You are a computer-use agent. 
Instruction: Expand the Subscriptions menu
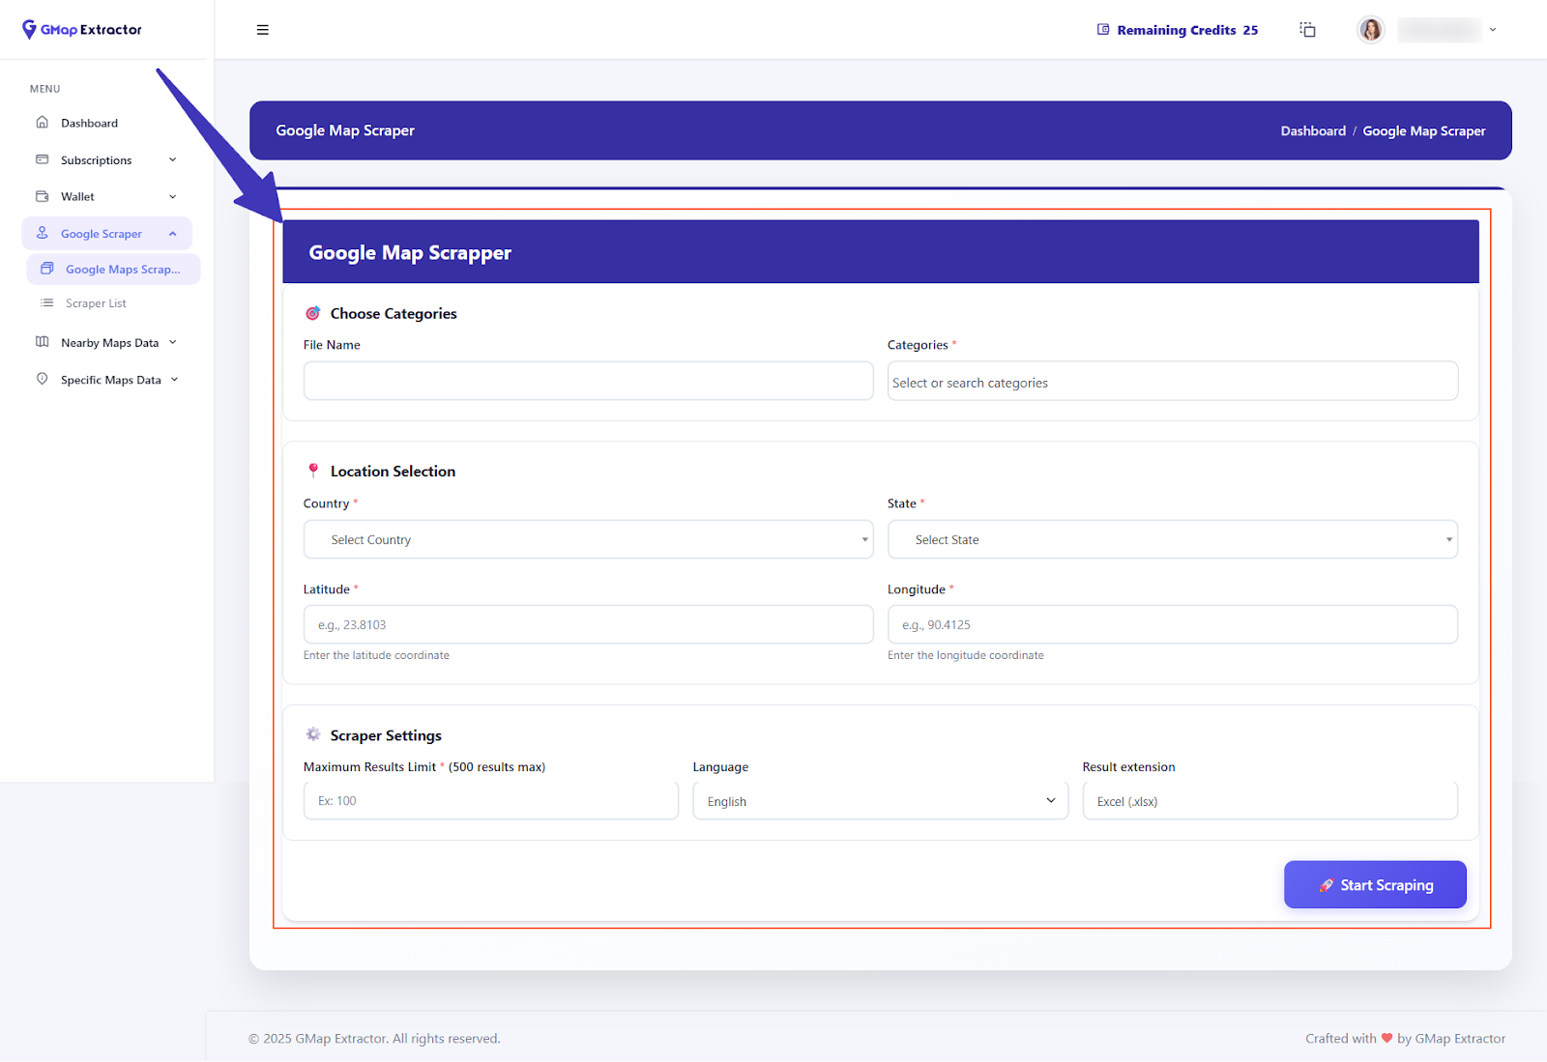pos(173,159)
